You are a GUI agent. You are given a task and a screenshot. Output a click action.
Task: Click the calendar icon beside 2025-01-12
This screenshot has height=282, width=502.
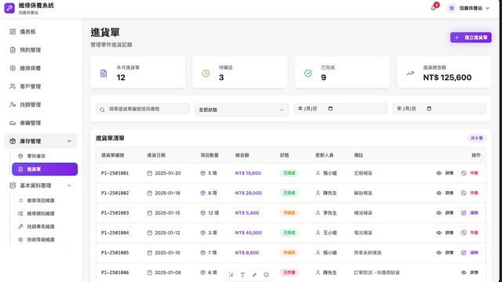[150, 233]
